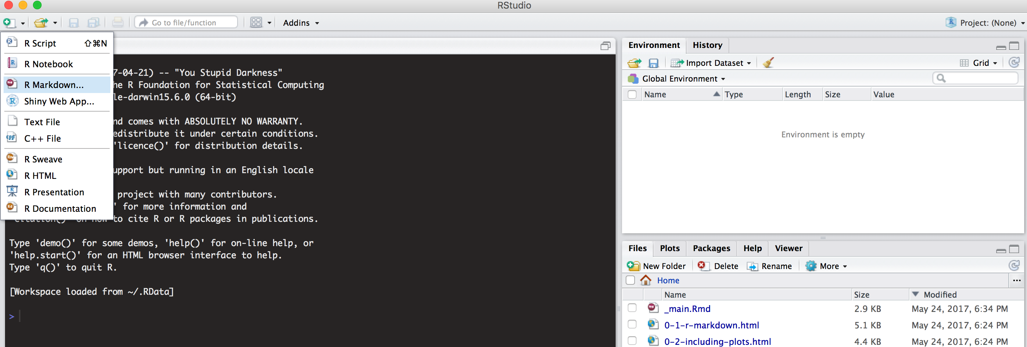Click the broom icon to clear workspace
This screenshot has width=1027, height=347.
768,63
